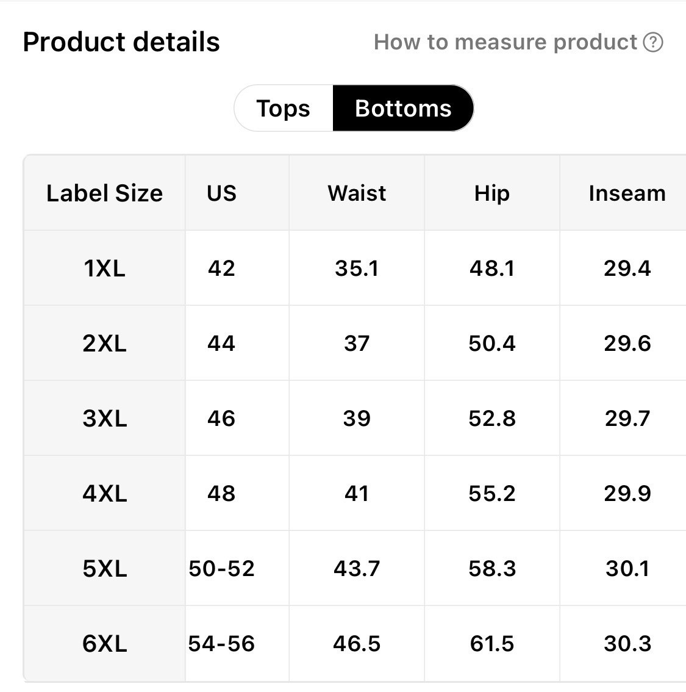Click the 61.5 hip measurement cell
The height and width of the screenshot is (692, 686).
492,643
